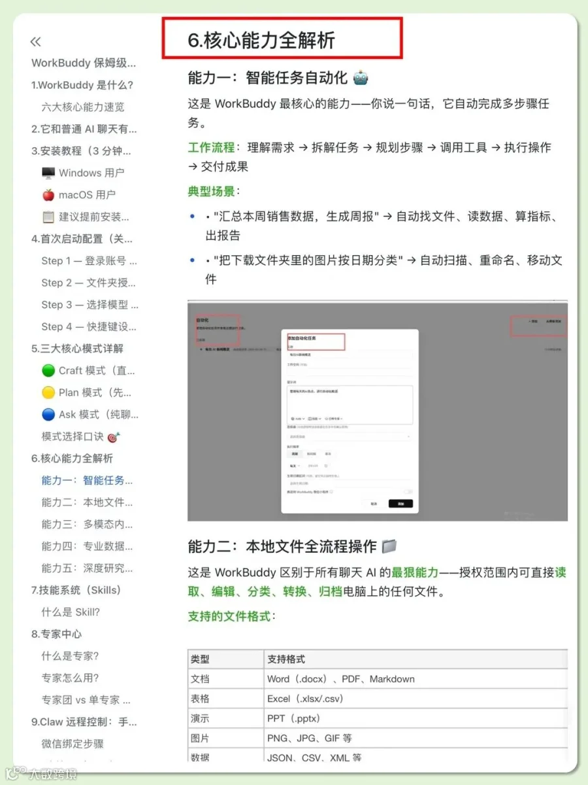Select the 'macOS 用户' outline entry
The image size is (588, 785).
[x=79, y=194]
